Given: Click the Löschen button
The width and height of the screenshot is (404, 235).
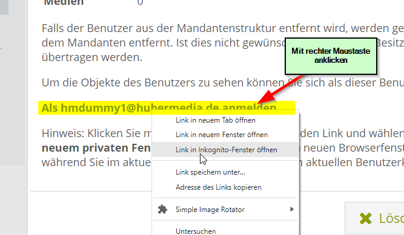Looking at the screenshot, I should click(374, 218).
